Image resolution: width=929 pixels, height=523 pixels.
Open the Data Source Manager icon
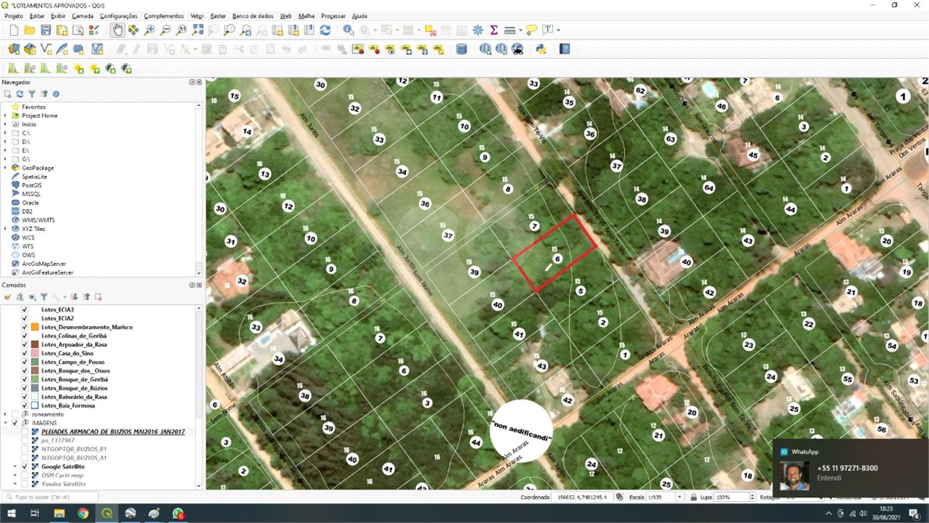[x=13, y=49]
